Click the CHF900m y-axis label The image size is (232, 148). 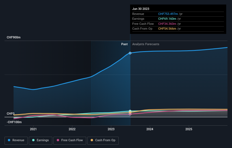click(x=14, y=37)
